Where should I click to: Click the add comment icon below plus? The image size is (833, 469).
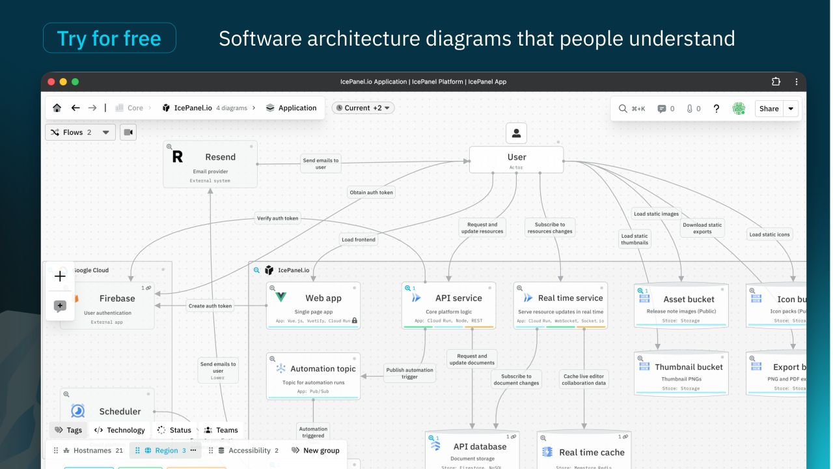pos(60,306)
